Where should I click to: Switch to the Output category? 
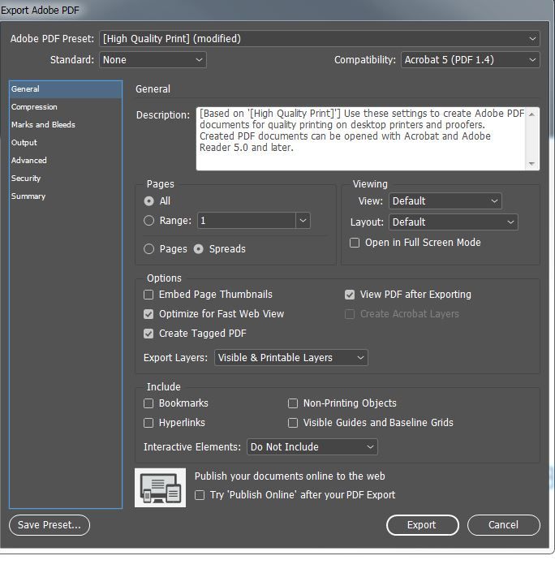pyautogui.click(x=66, y=143)
